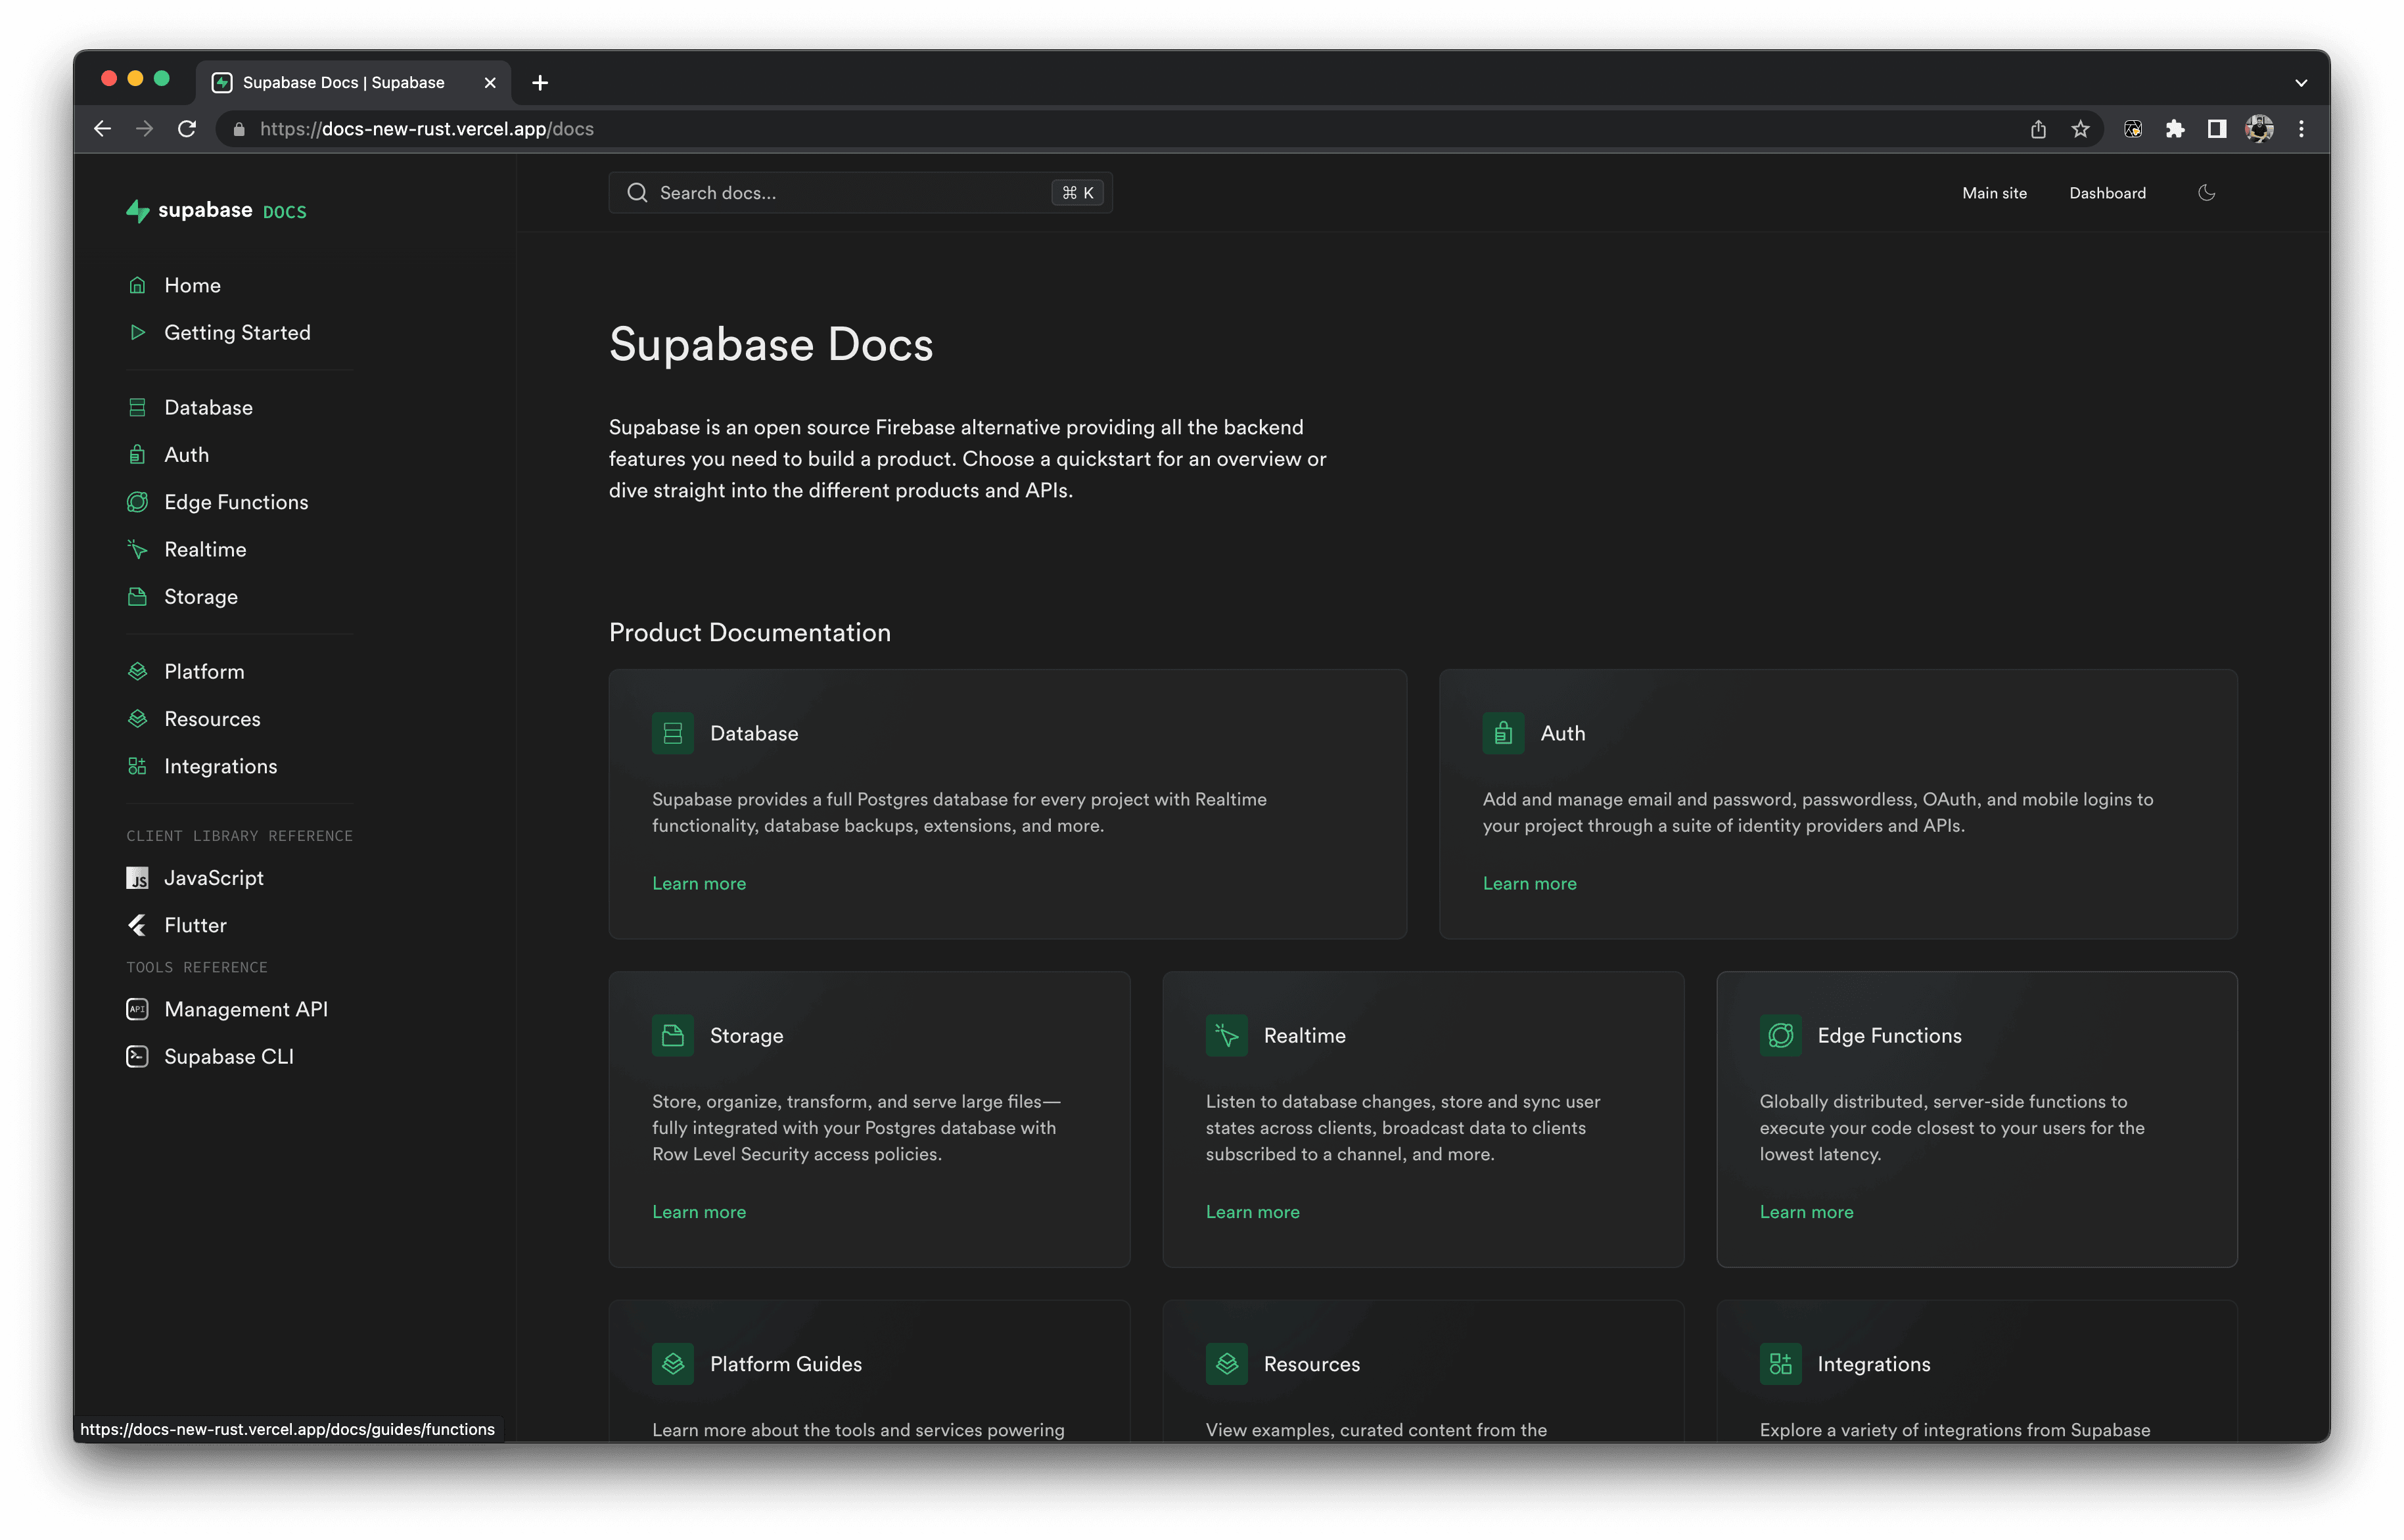Click the Edge Functions sidebar icon
Viewport: 2404px width, 1540px height.
coord(138,502)
